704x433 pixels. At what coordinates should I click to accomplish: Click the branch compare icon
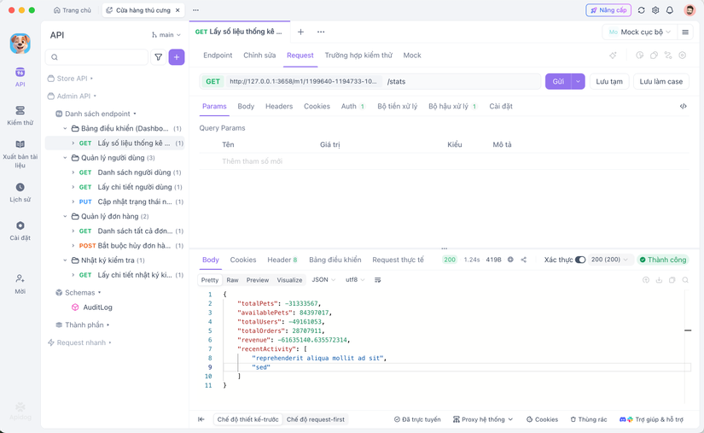(x=668, y=56)
